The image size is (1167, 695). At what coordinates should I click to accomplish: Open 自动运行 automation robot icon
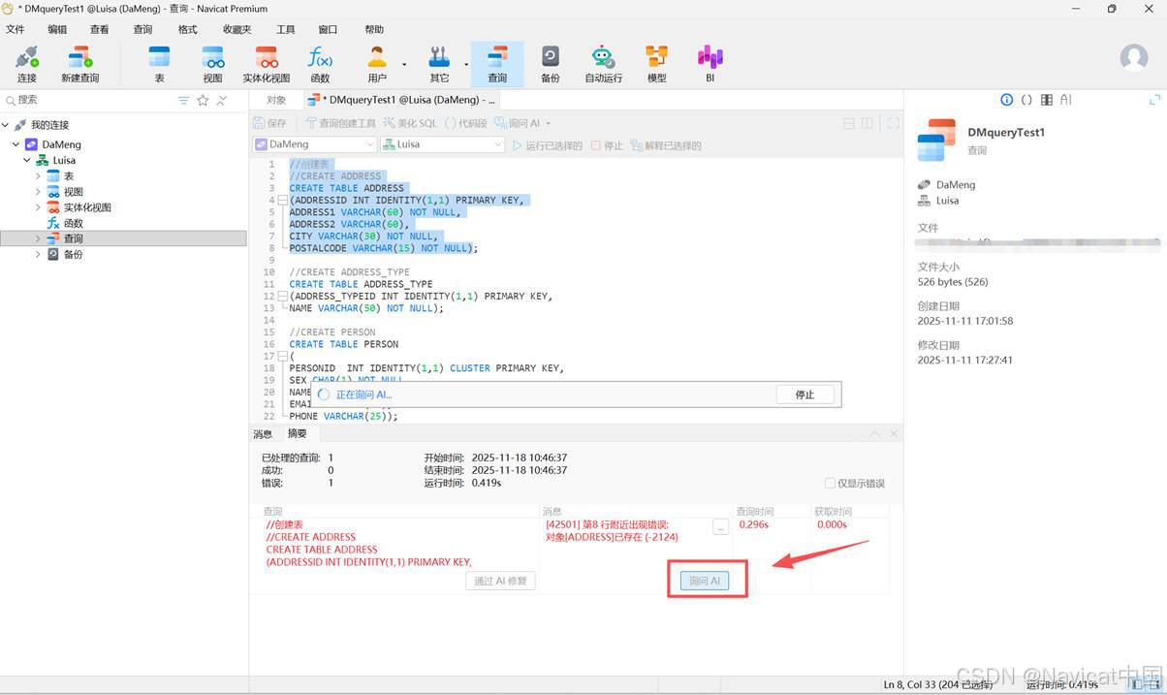603,64
